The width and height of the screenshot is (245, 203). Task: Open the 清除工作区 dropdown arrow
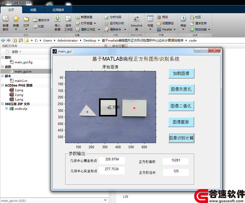pyautogui.click(x=99, y=29)
